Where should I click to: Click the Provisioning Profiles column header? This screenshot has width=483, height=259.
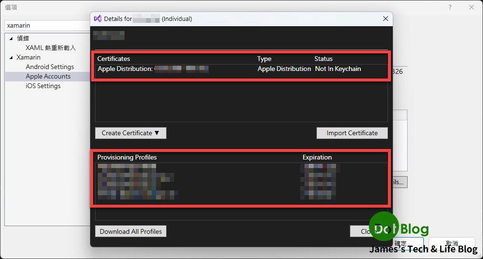pyautogui.click(x=127, y=157)
